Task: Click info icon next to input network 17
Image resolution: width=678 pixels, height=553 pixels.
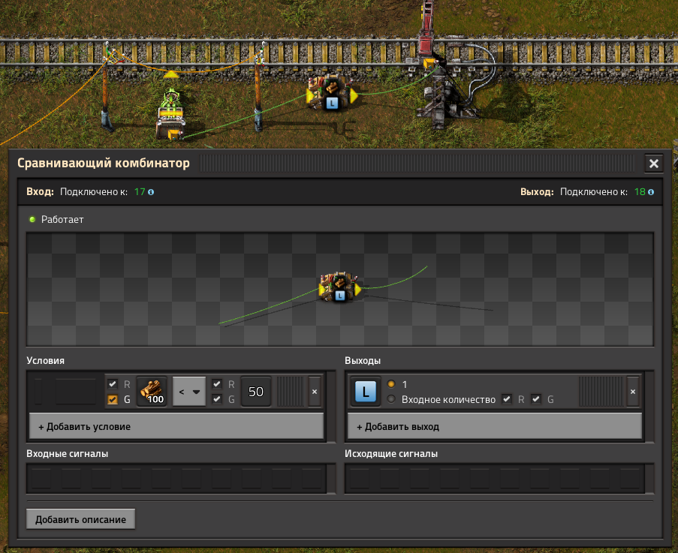Action: click(x=151, y=192)
